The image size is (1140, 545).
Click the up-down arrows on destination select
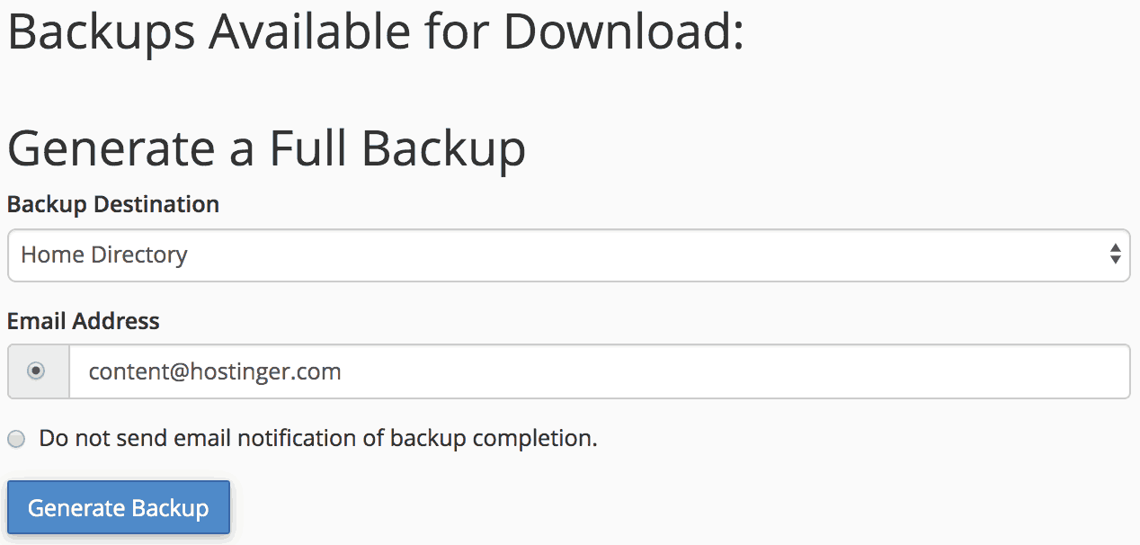(1115, 255)
